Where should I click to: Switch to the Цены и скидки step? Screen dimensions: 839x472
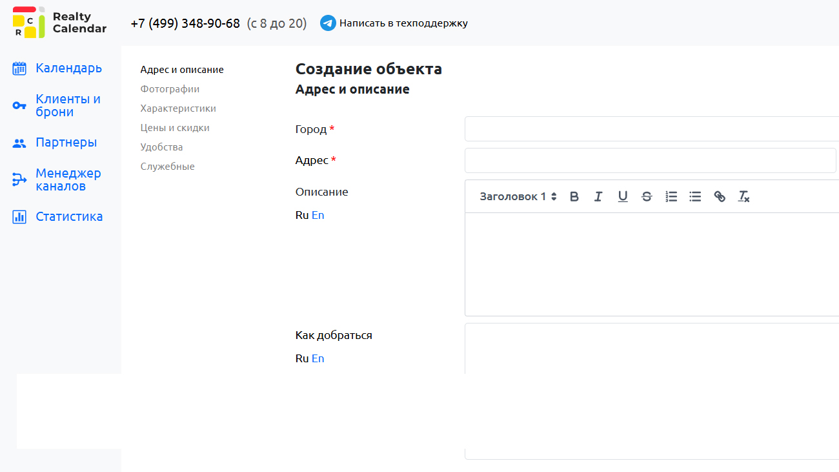pyautogui.click(x=175, y=128)
